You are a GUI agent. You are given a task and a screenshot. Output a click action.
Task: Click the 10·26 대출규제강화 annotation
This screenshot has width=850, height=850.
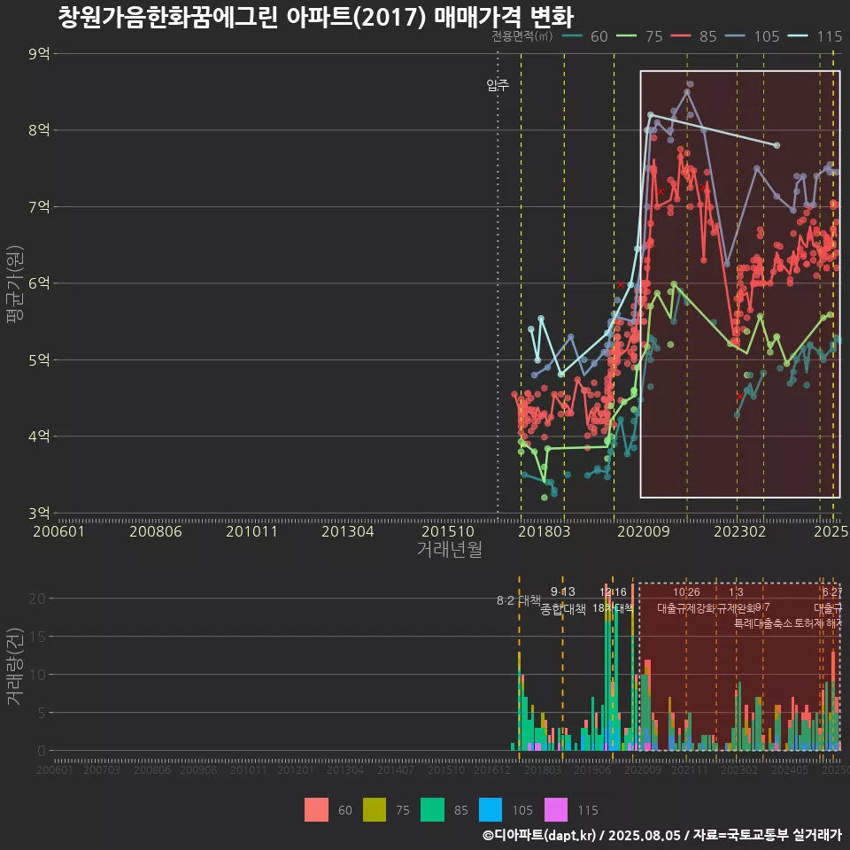[x=686, y=600]
